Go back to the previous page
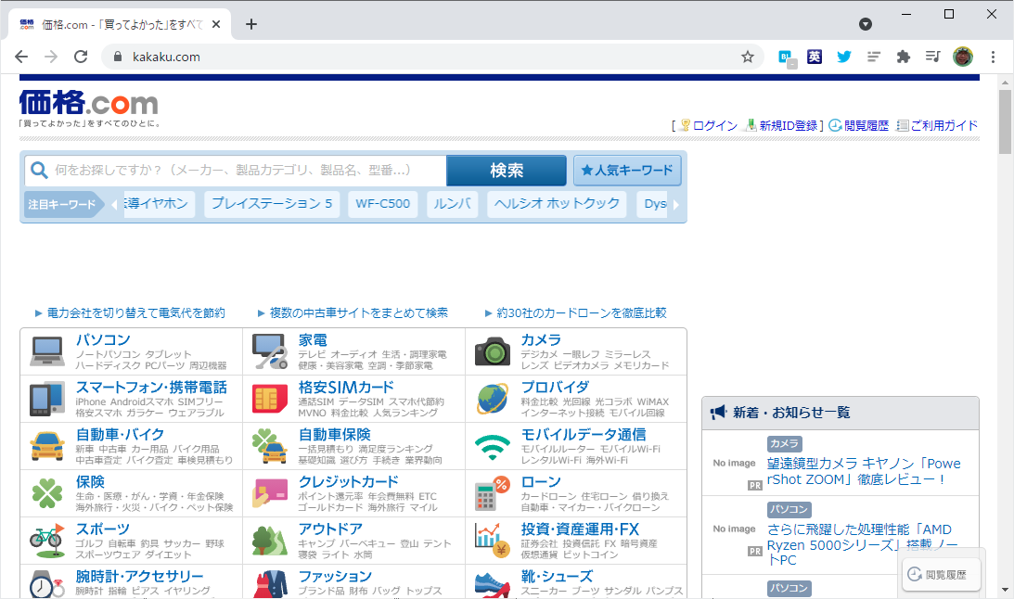The image size is (1014, 599). pyautogui.click(x=21, y=57)
